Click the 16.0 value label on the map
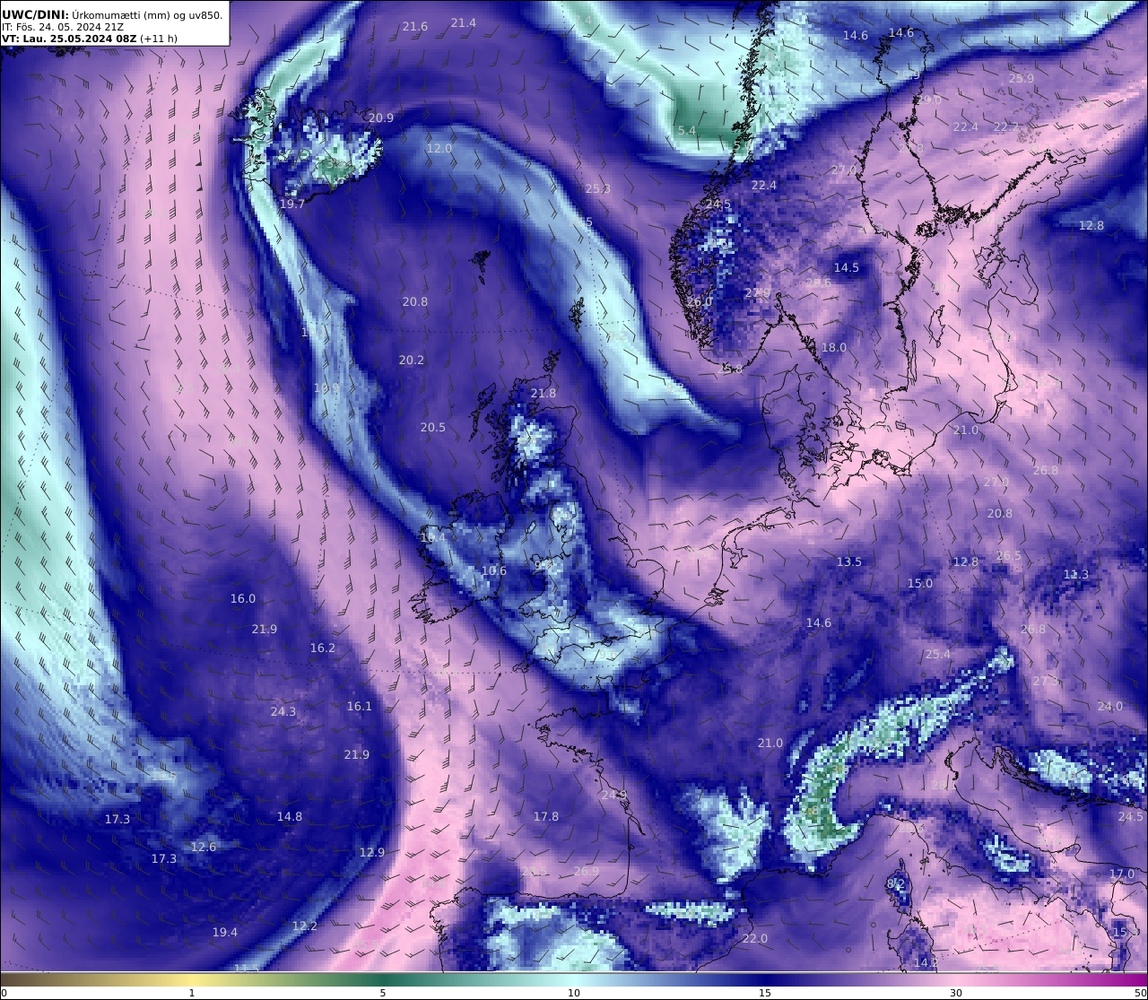 243,599
